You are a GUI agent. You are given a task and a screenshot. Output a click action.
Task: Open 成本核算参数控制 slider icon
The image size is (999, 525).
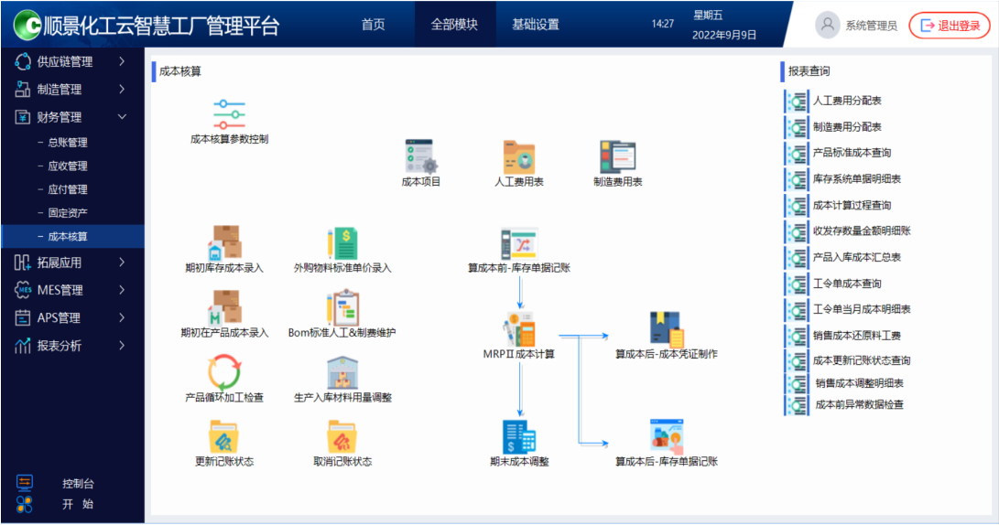point(229,115)
